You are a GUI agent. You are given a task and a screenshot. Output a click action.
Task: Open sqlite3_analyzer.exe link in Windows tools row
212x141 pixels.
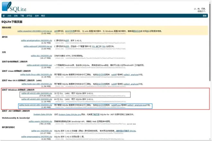137,105
